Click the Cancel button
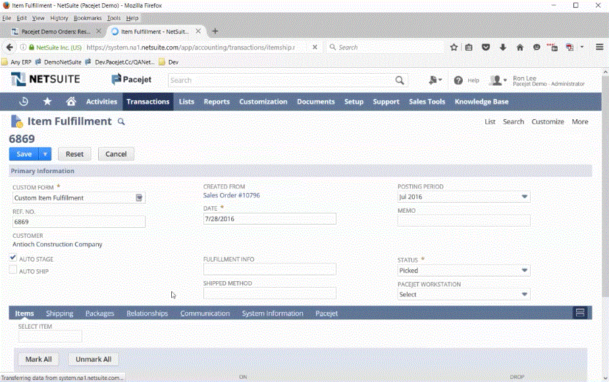 coord(116,154)
